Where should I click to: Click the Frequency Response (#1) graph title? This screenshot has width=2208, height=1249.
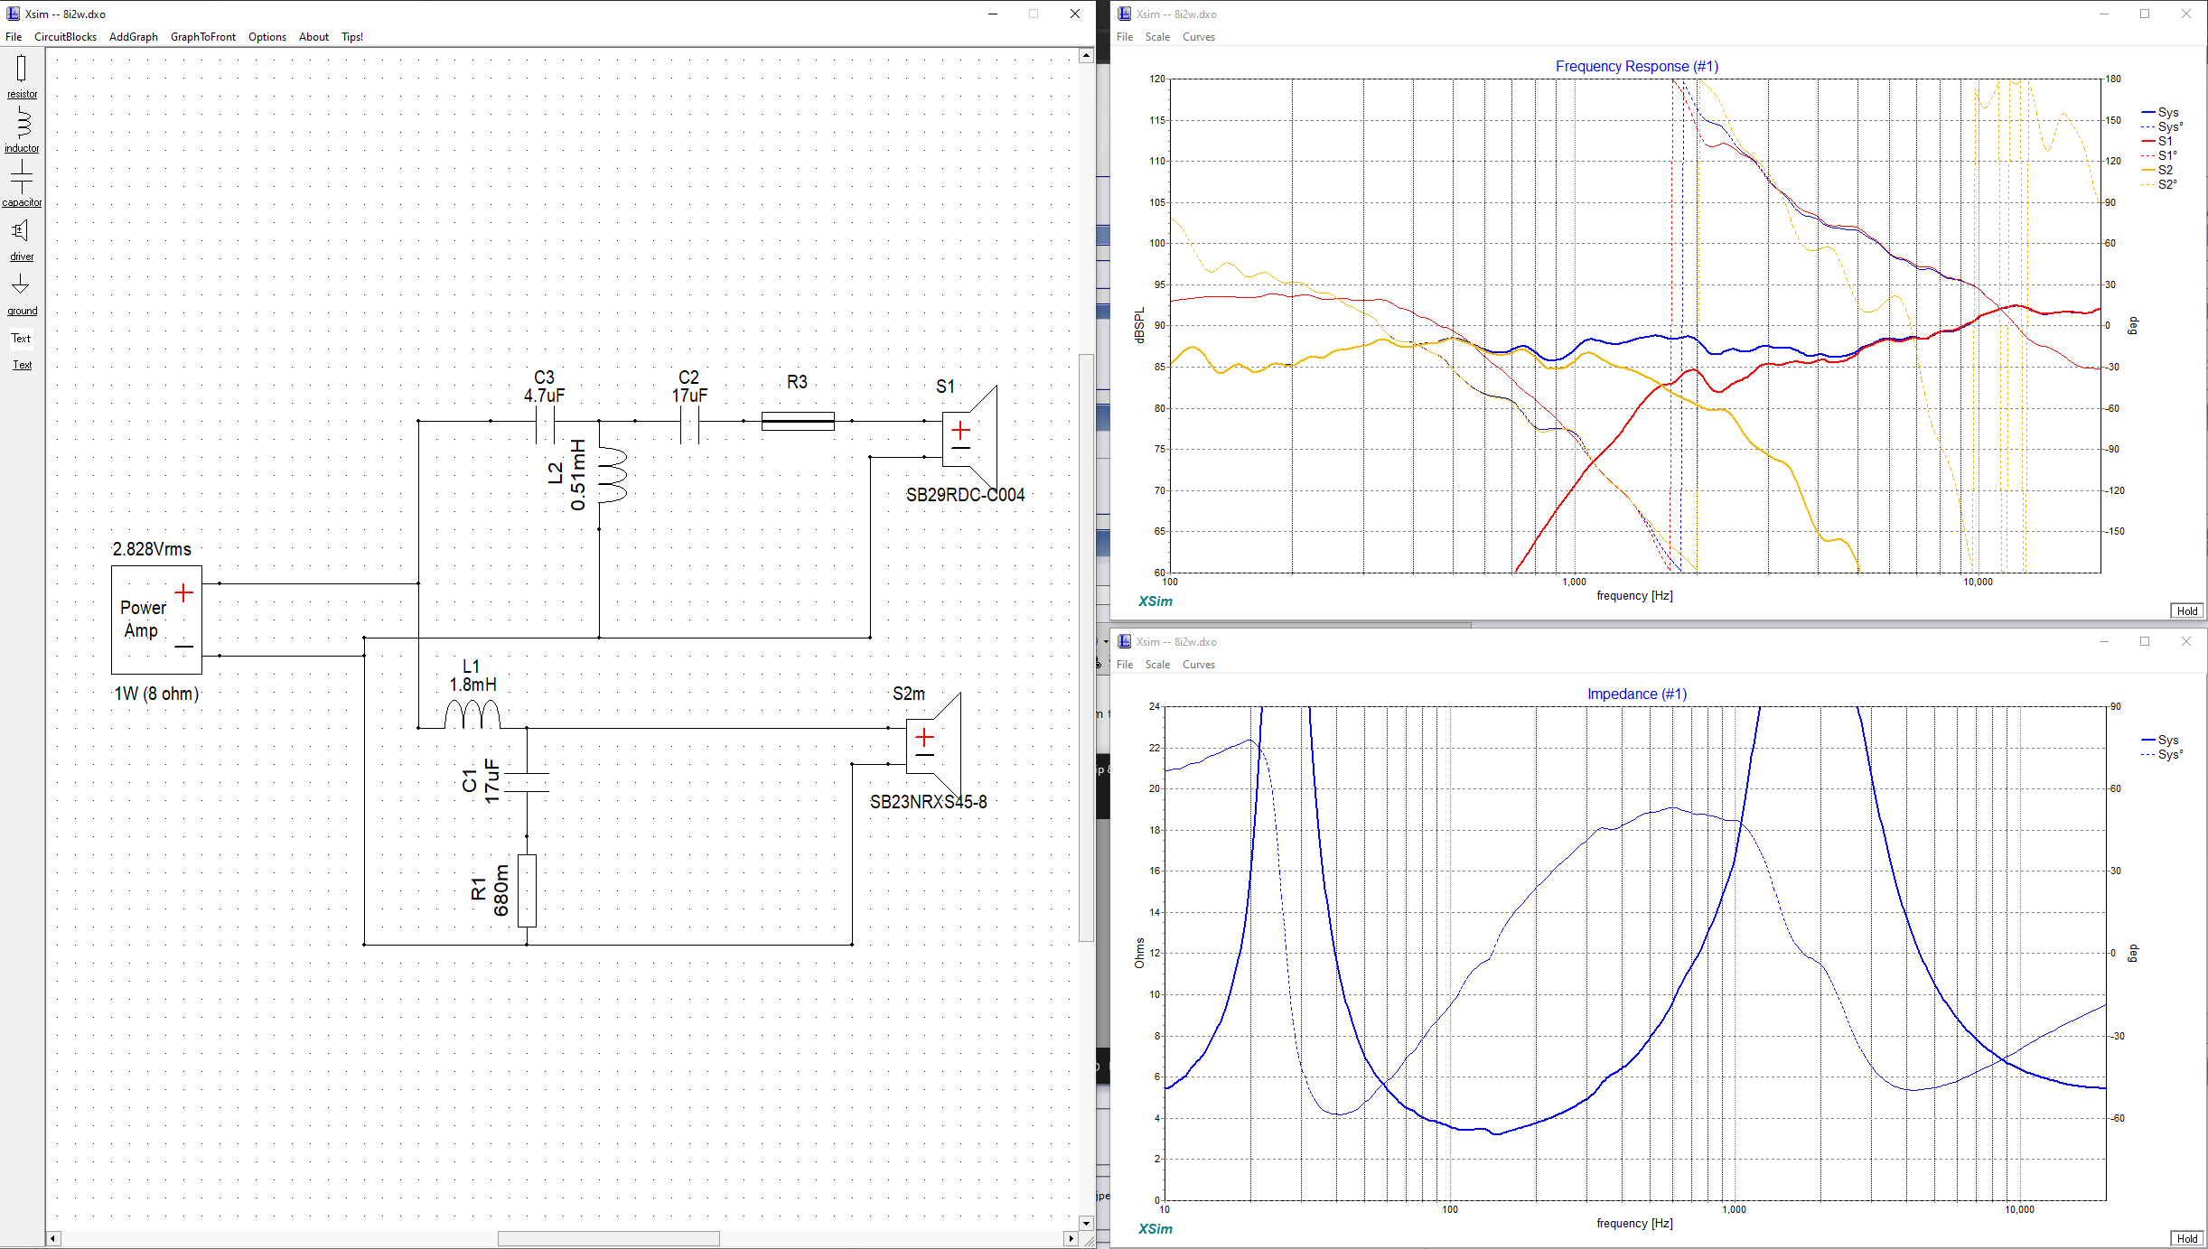(x=1636, y=66)
